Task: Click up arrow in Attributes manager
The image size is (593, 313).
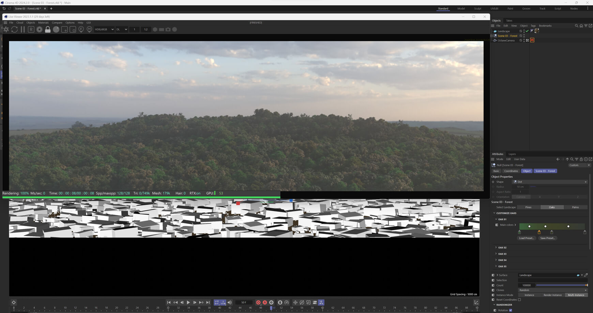Action: 567,159
